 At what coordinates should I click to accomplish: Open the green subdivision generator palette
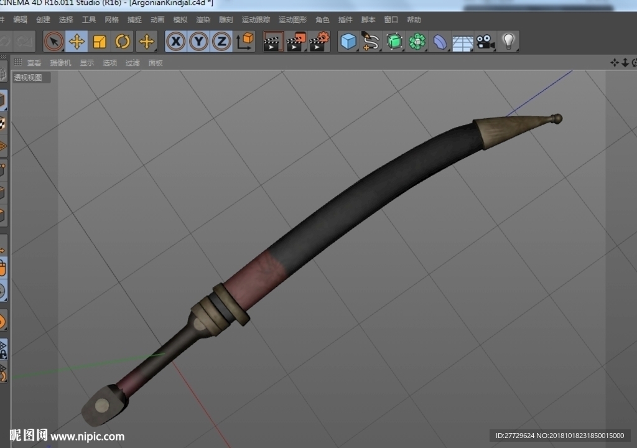(x=394, y=42)
